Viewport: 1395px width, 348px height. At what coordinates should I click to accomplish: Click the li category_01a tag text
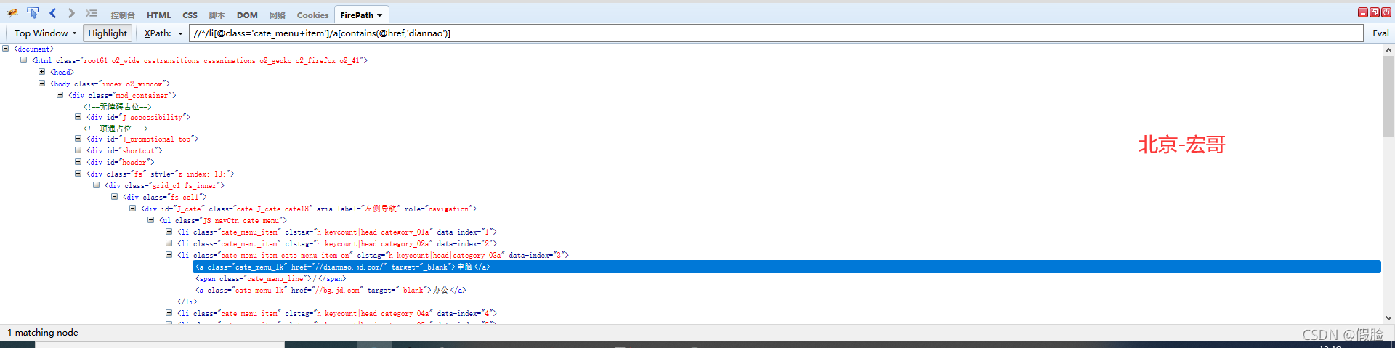(337, 232)
